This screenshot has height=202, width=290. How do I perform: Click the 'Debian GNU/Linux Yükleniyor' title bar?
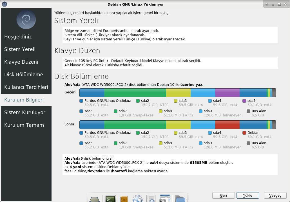tap(135, 4)
